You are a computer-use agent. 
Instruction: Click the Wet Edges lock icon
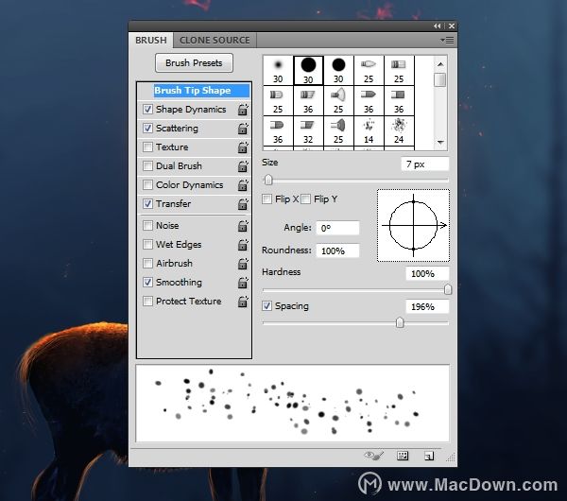tap(243, 245)
